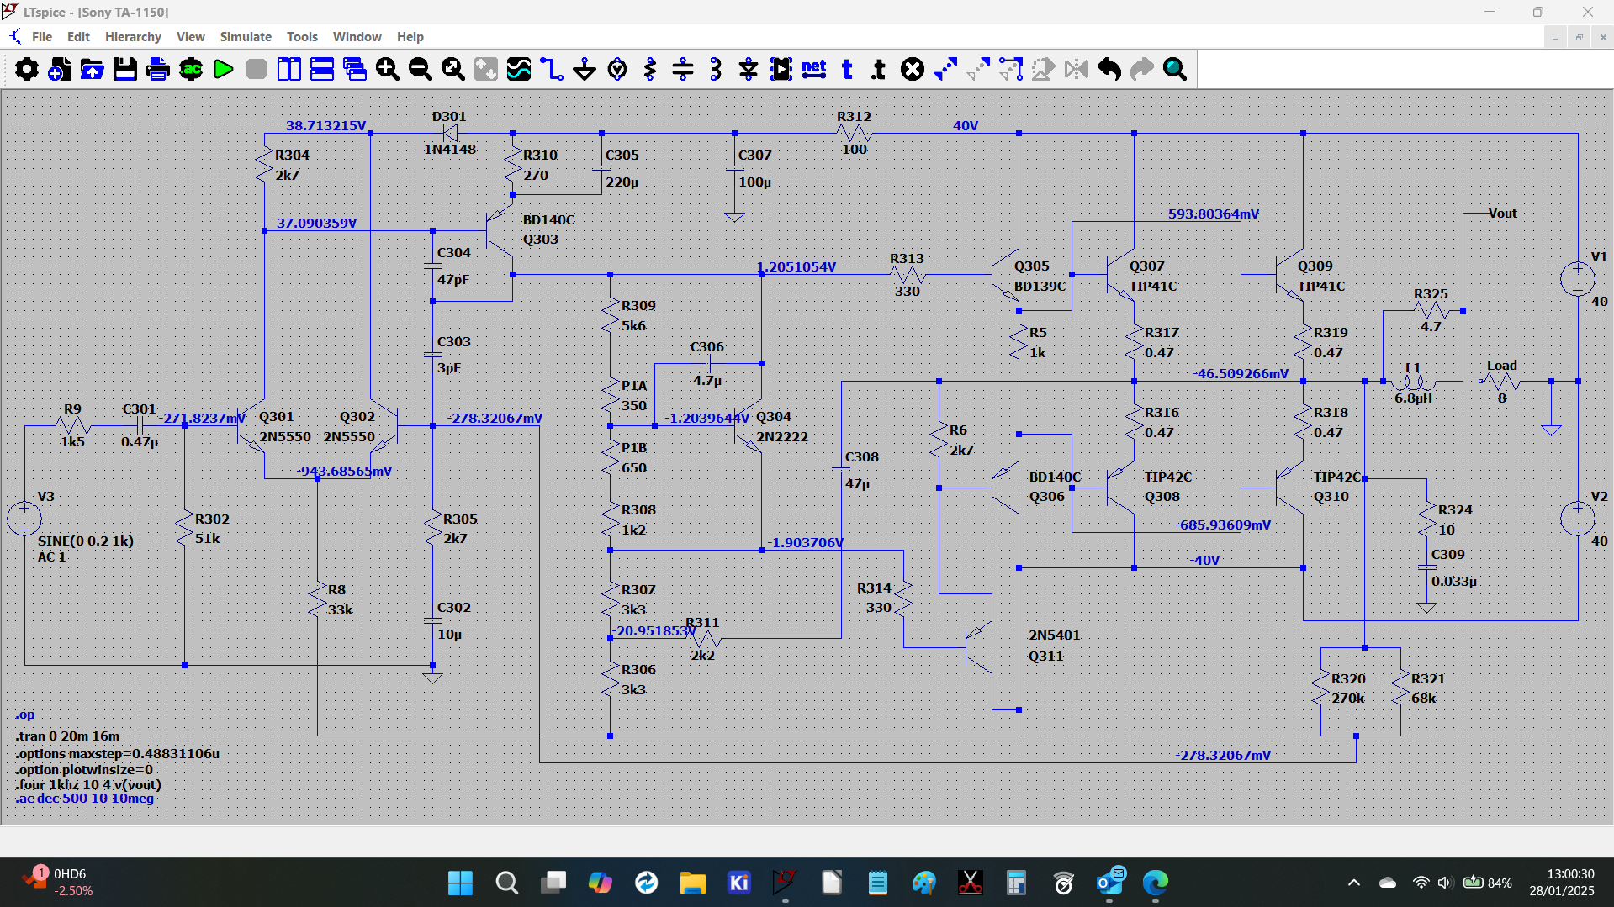Open the Tools menu
This screenshot has height=907, width=1614.
(x=302, y=37)
